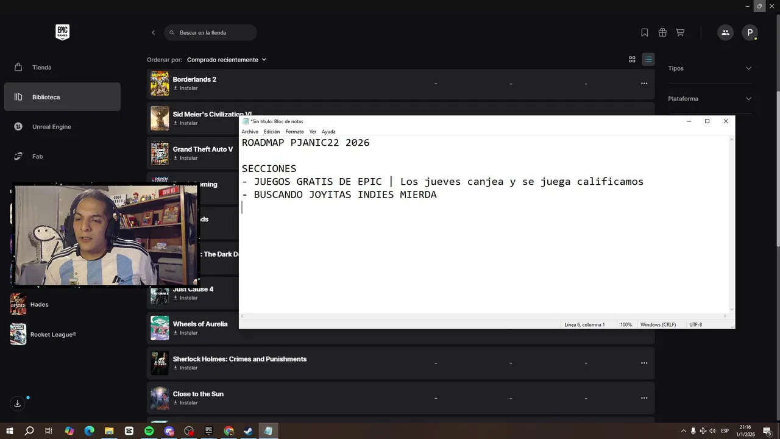Open the wishlist bookmark icon
780x439 pixels.
(645, 32)
